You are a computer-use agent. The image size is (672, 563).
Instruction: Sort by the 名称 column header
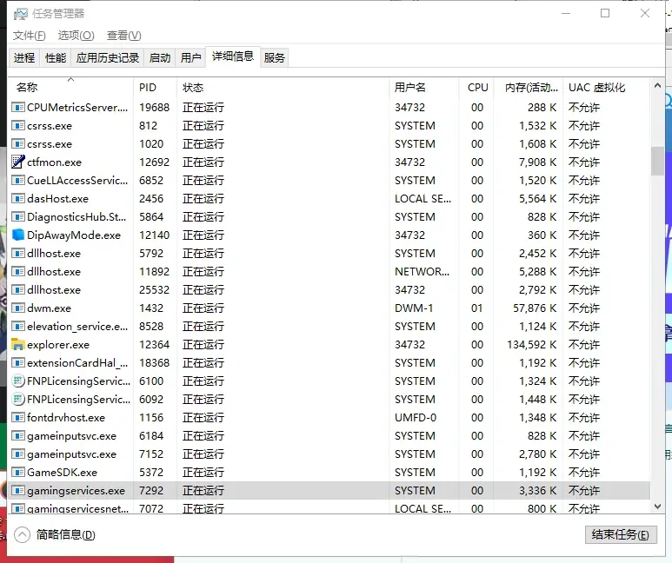coord(71,88)
